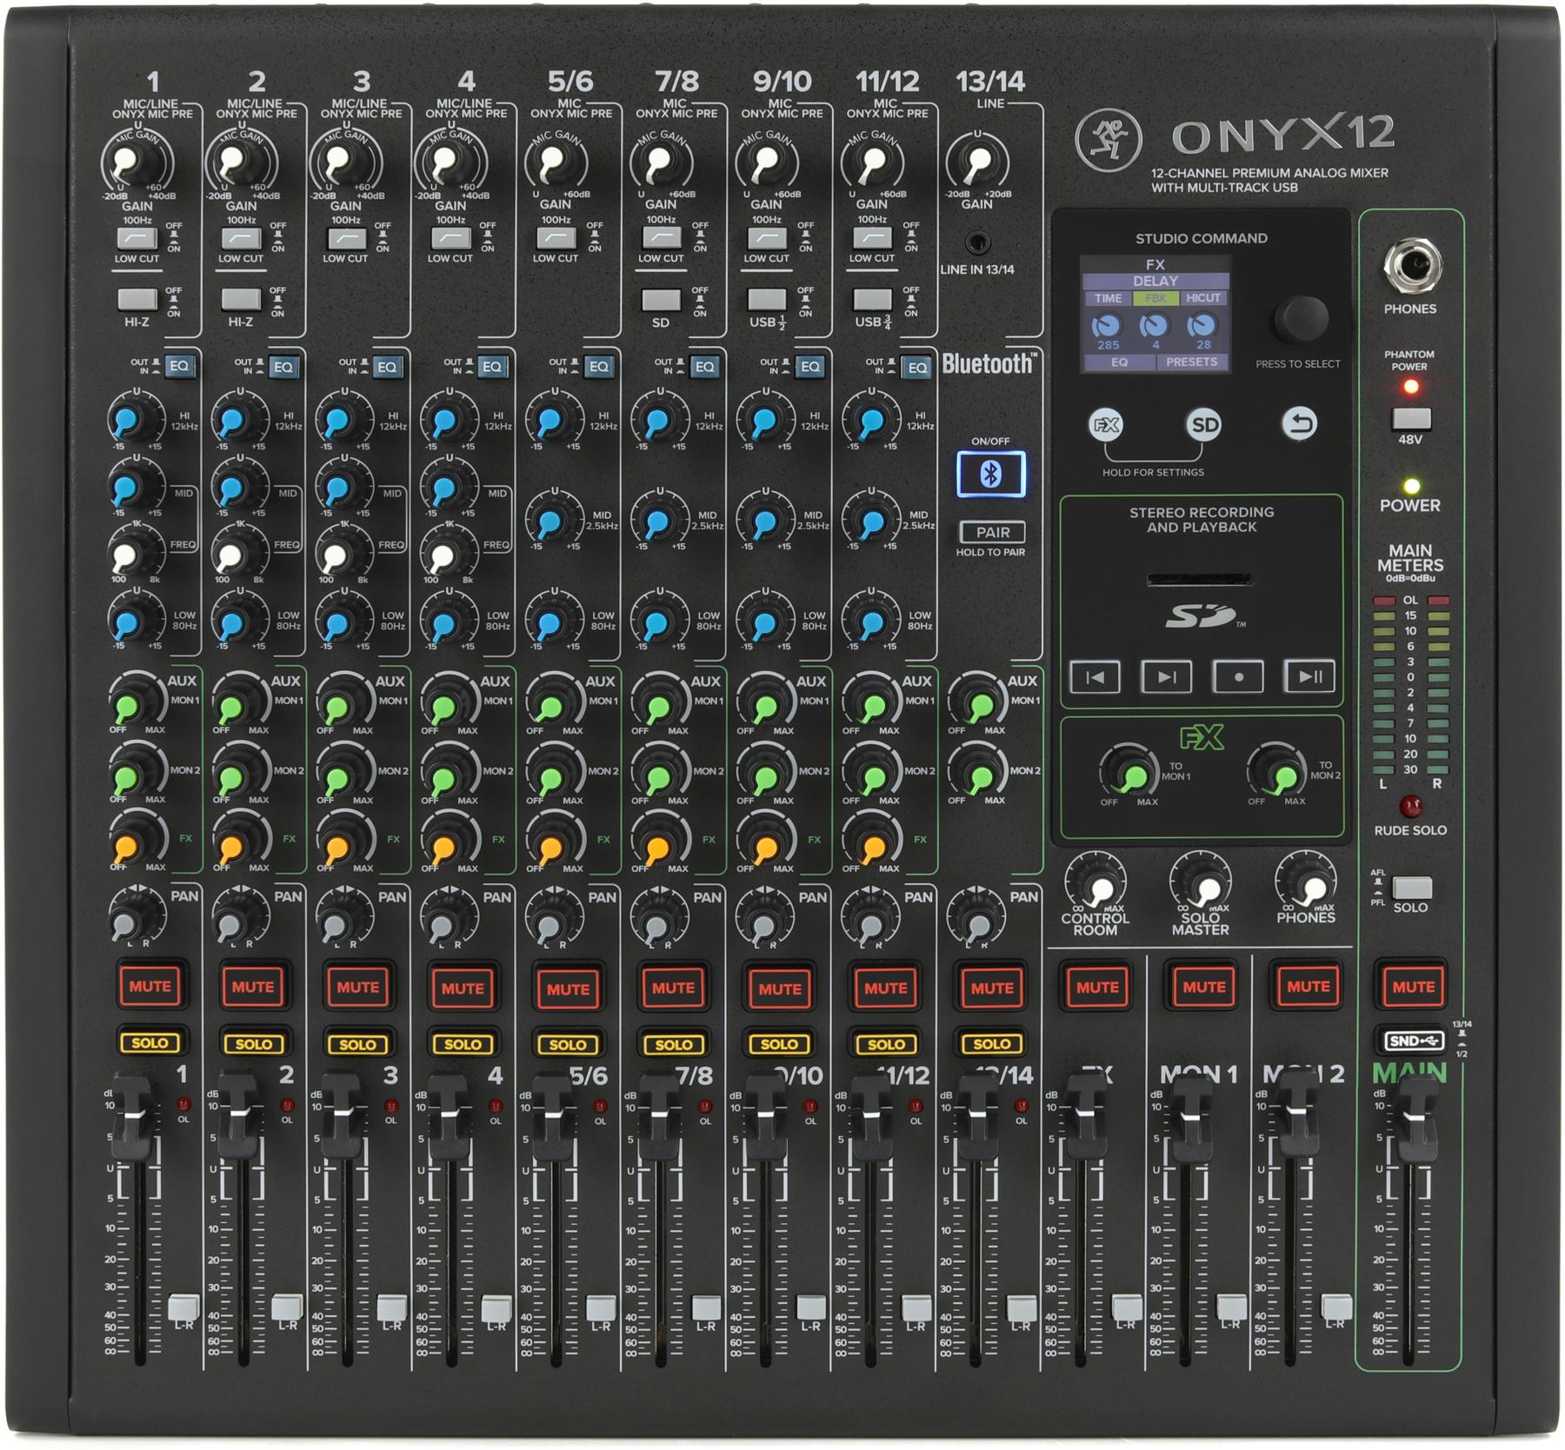Screen dimensions: 1565x1450
Task: Engage the channel 3 EQ in/out button
Action: (387, 367)
